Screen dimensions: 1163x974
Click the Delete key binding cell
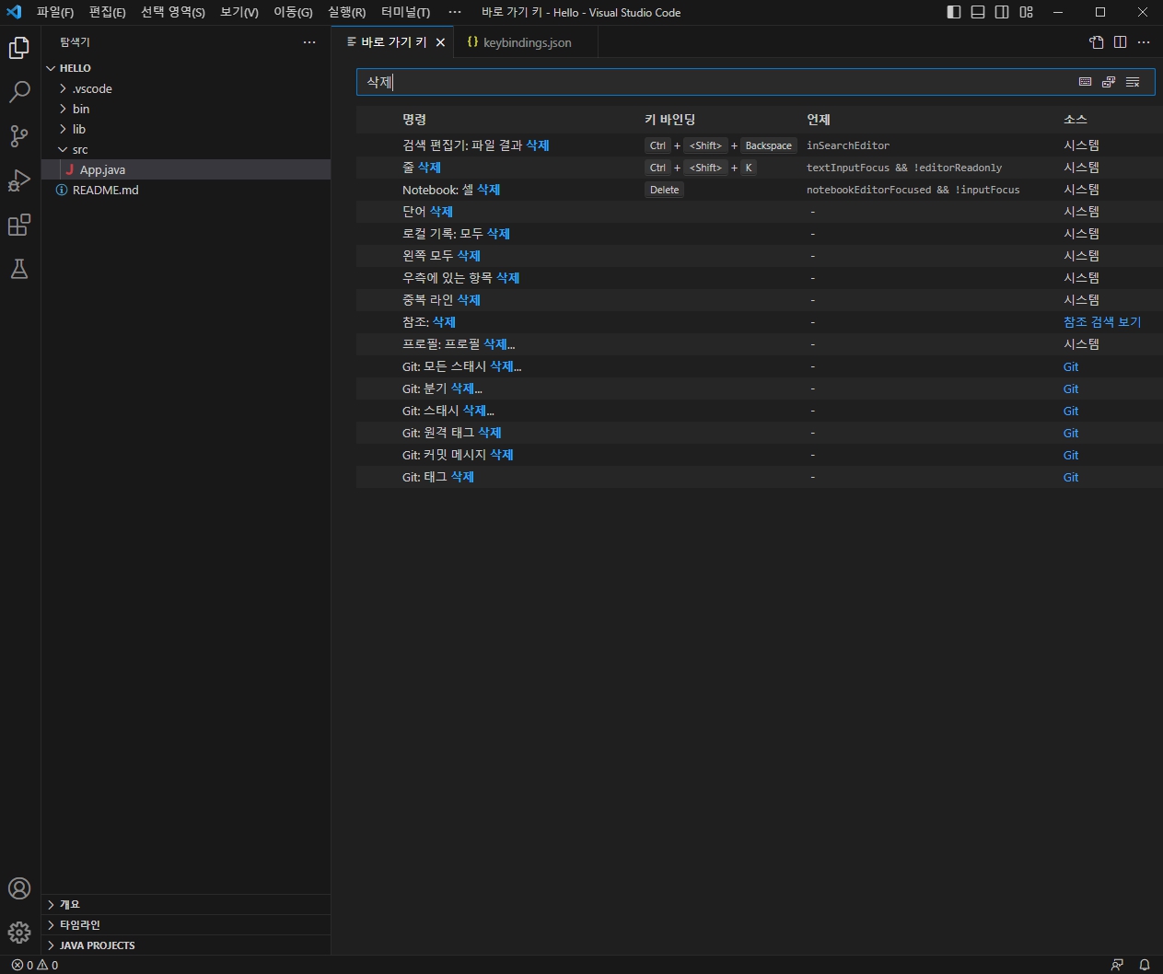tap(664, 190)
